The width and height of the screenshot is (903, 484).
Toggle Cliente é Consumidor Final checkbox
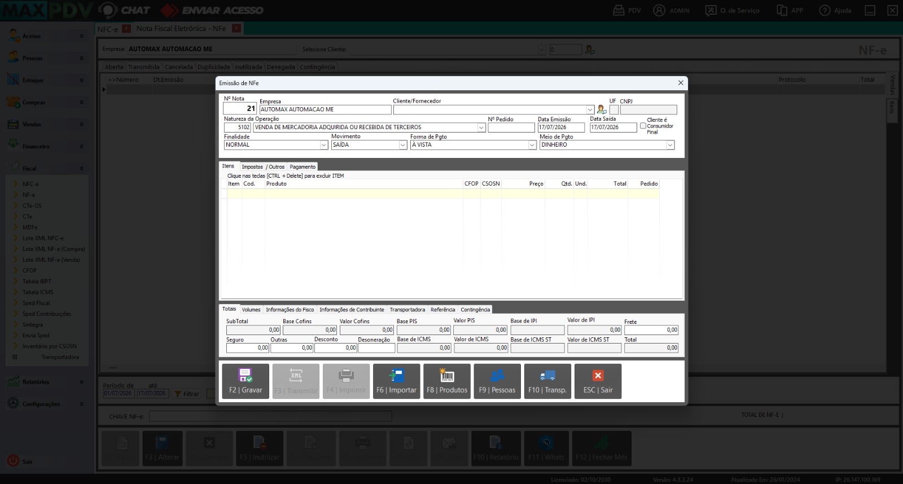(643, 126)
